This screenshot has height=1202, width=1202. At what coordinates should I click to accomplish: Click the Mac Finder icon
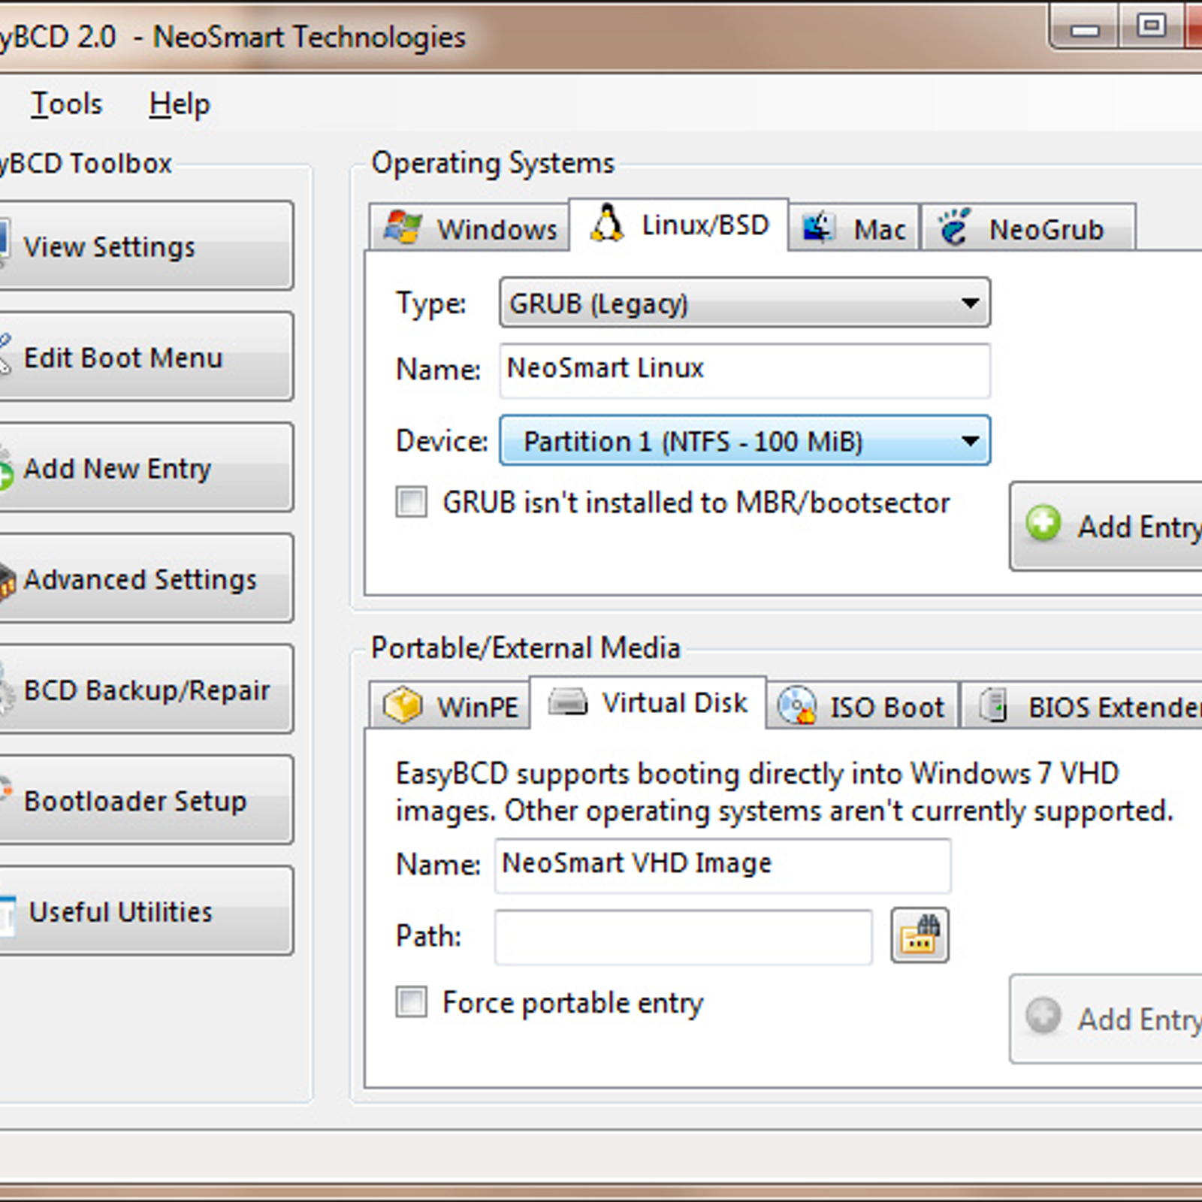819,227
